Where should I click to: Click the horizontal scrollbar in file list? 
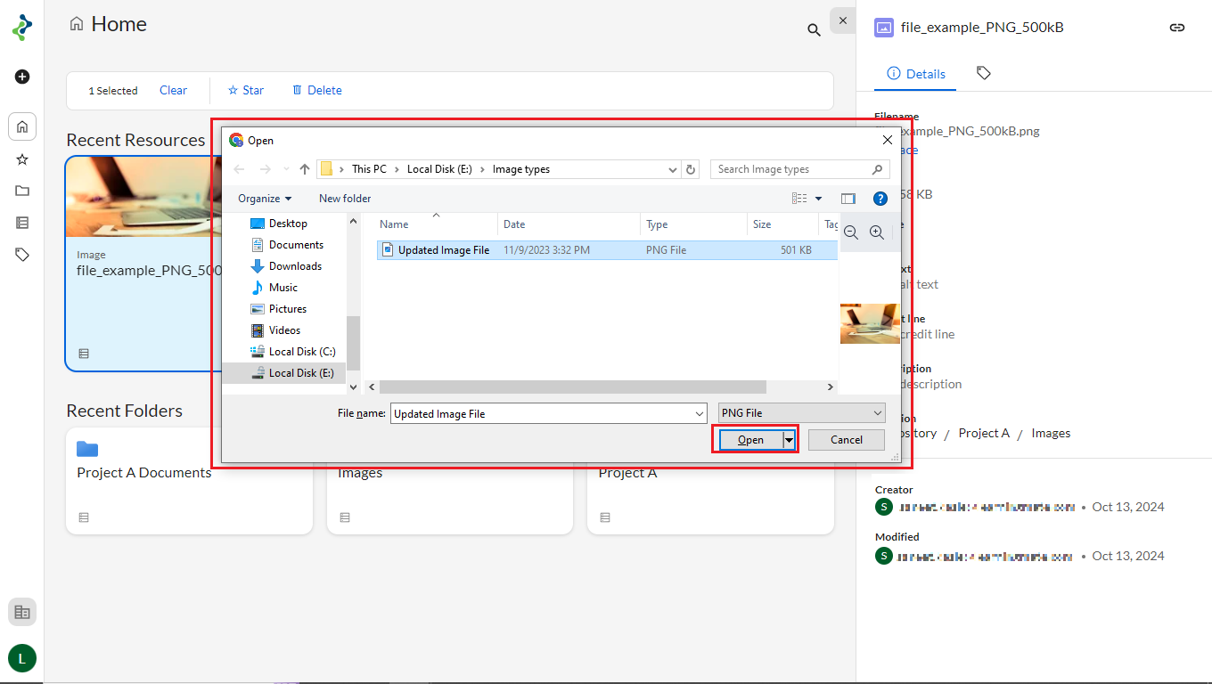[572, 387]
